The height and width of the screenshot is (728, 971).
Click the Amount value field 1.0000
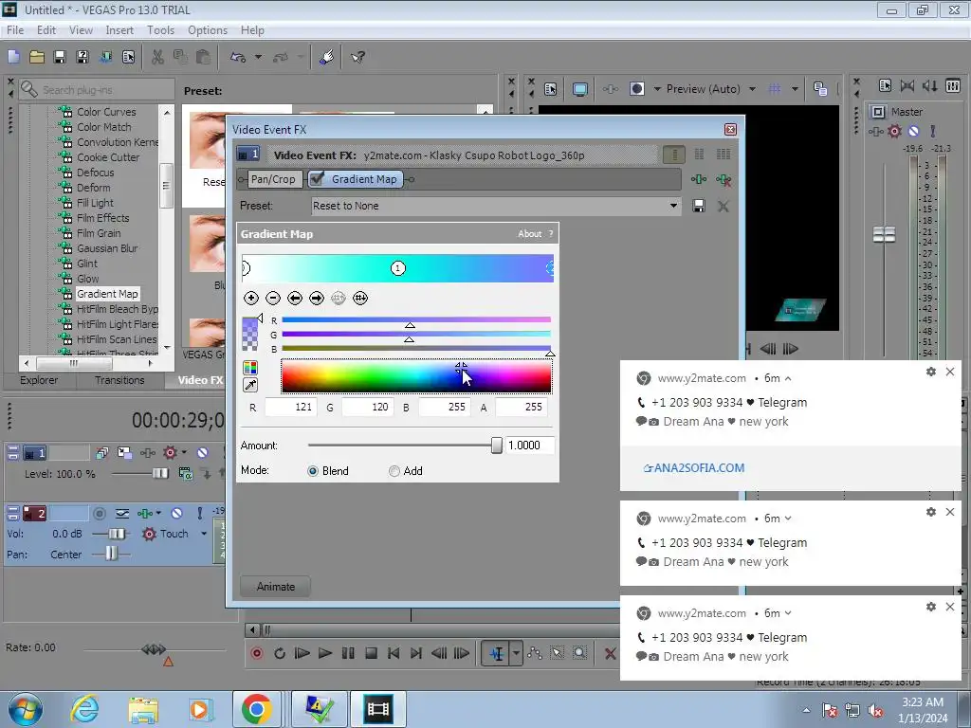tap(529, 446)
